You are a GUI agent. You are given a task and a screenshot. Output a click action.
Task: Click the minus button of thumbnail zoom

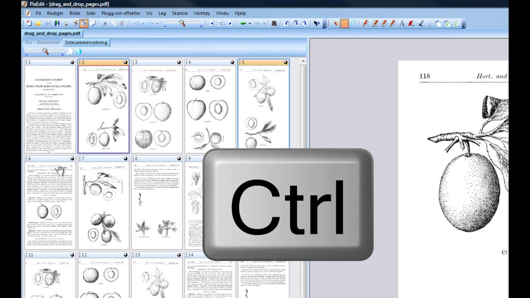coord(26,54)
